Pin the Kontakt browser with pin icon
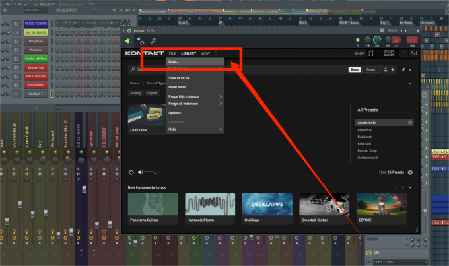 coord(403,69)
